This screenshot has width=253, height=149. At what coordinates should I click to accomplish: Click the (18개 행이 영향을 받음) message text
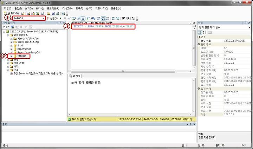[x=86, y=83]
